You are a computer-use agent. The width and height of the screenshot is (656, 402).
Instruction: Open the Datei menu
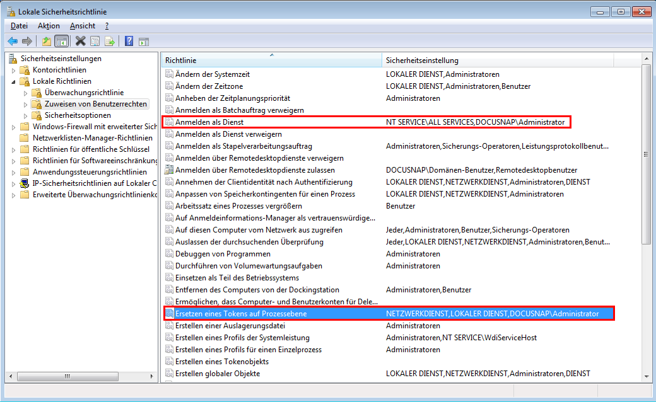pos(20,25)
